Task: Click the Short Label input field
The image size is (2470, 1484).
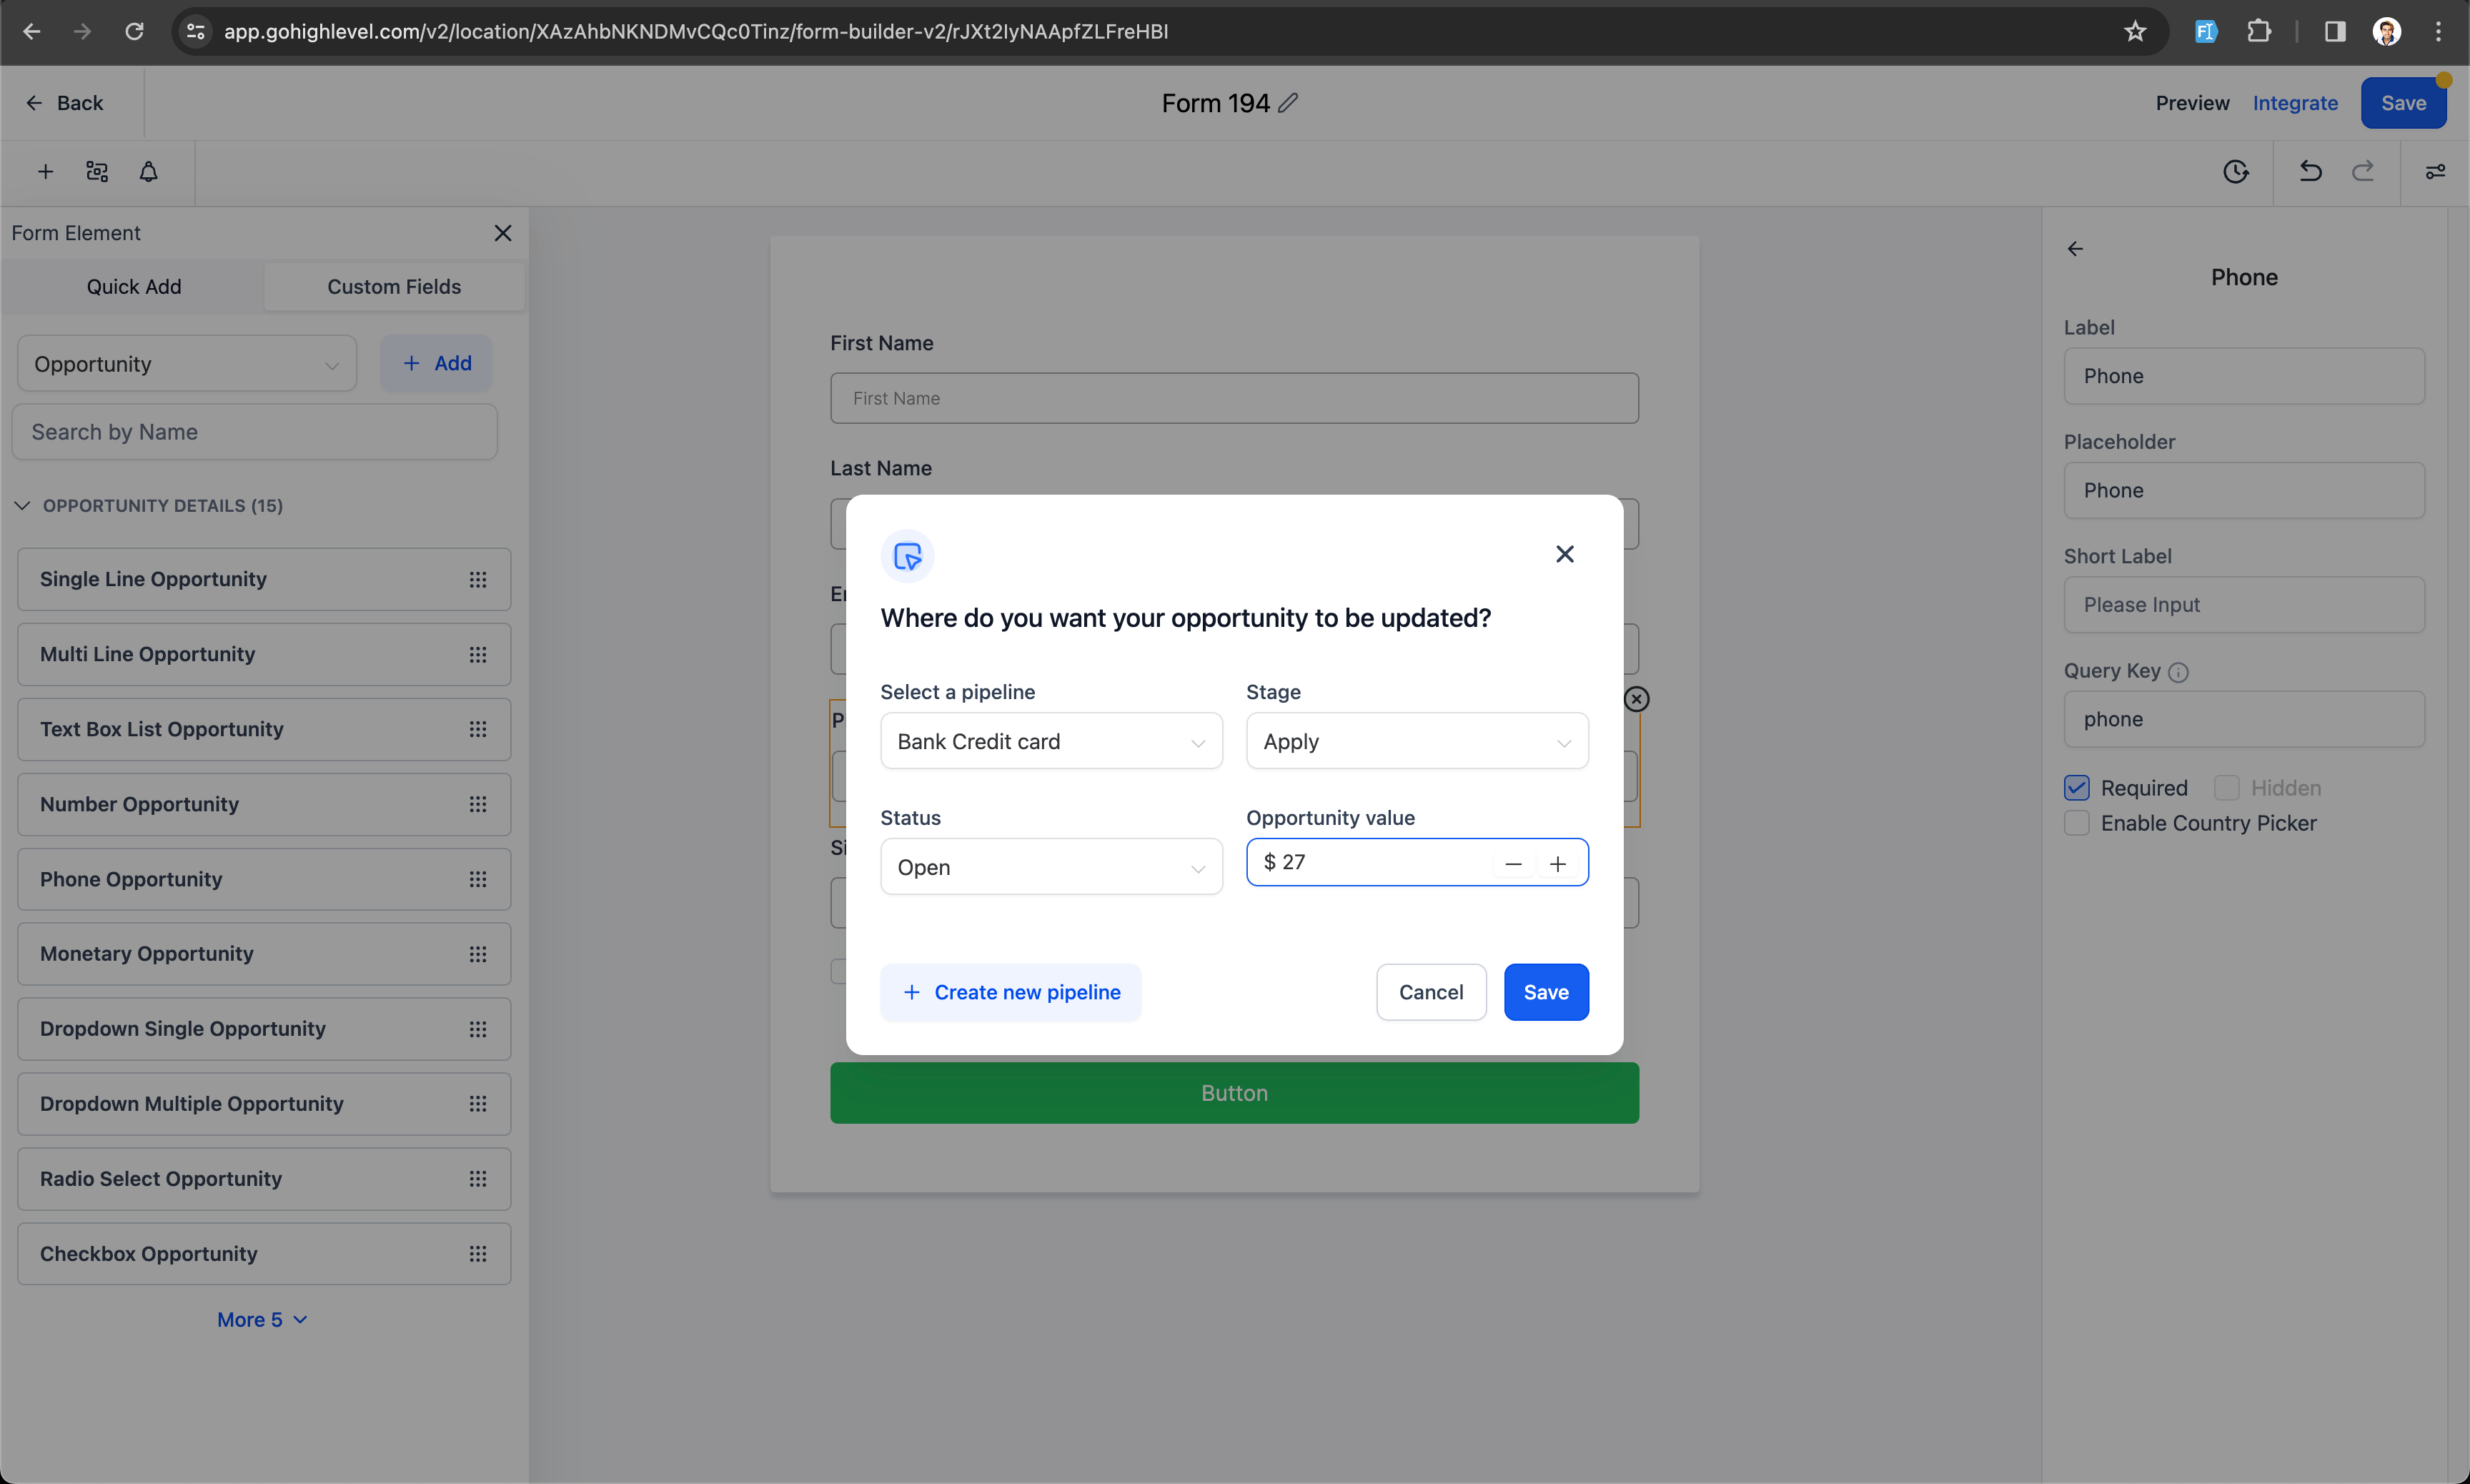Action: (2243, 605)
